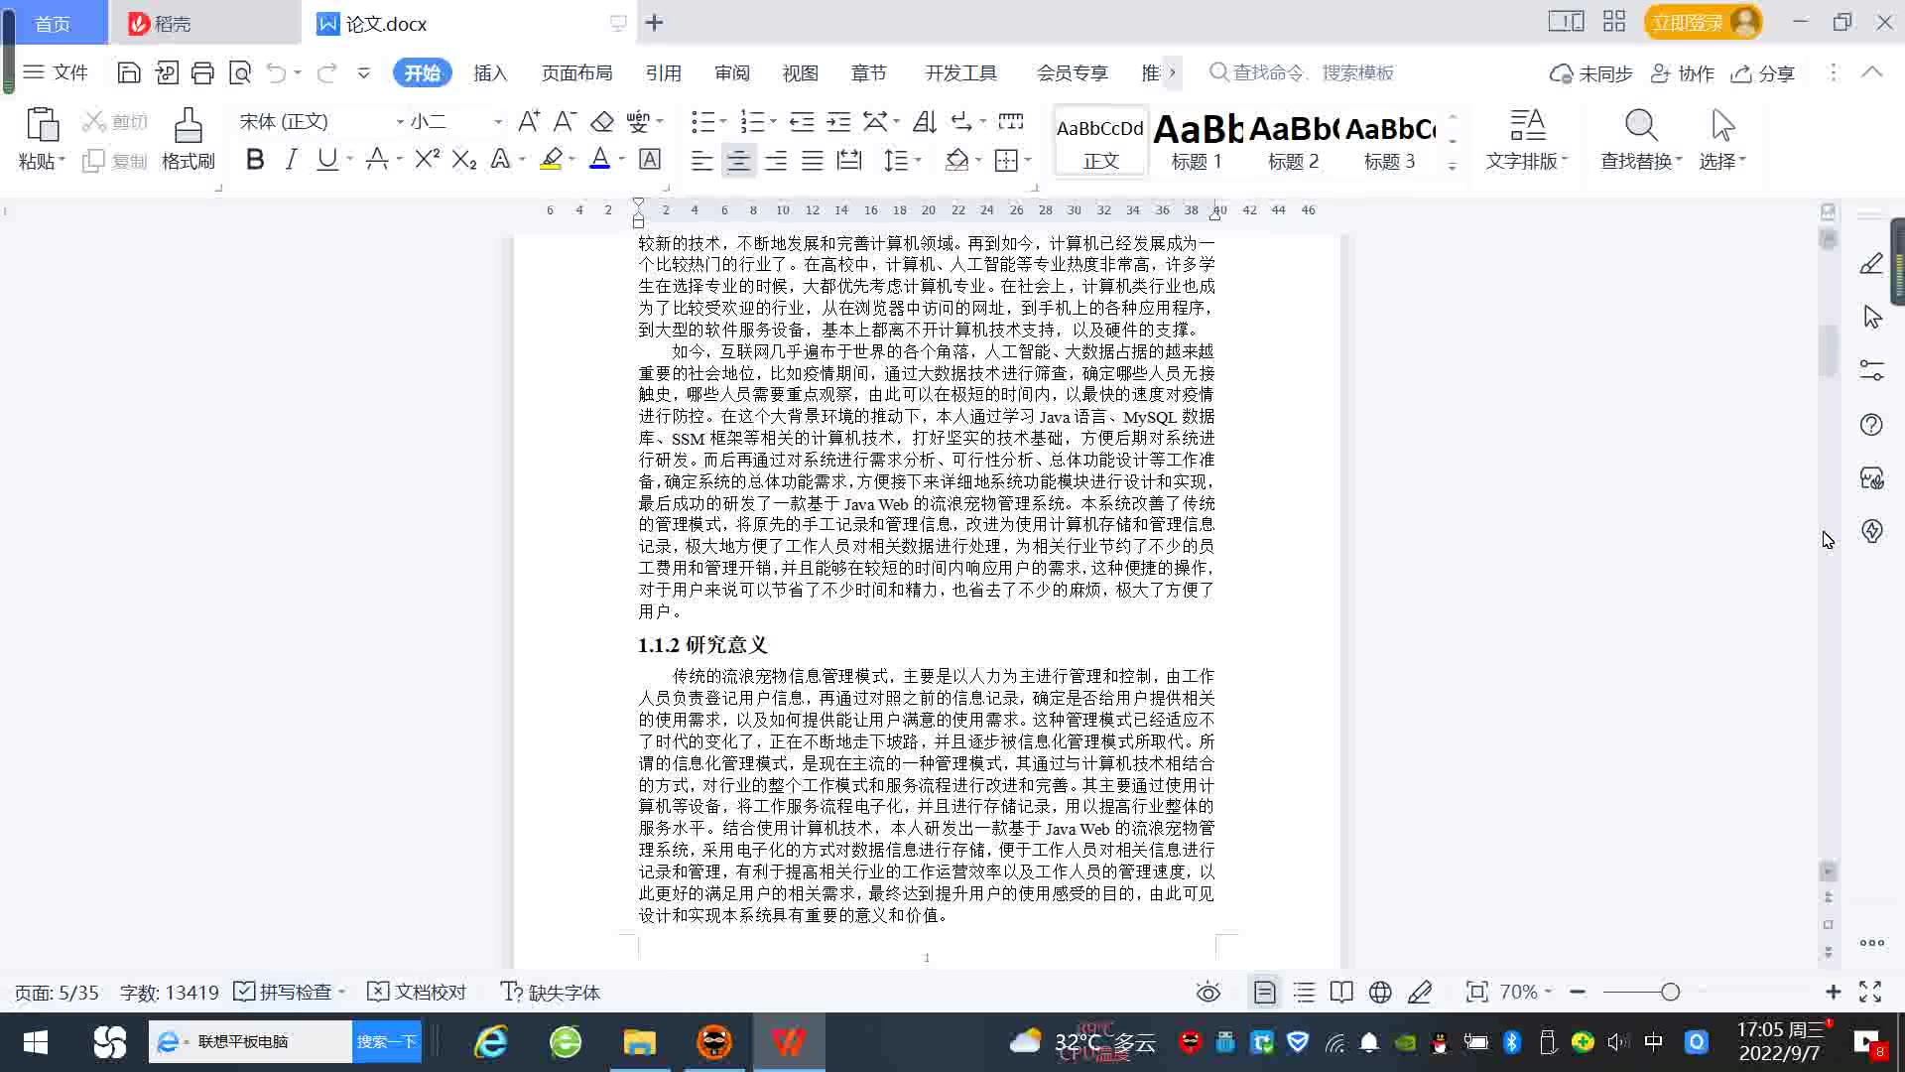Viewport: 1905px width, 1072px height.
Task: Switch to the Review tab
Action: click(732, 72)
